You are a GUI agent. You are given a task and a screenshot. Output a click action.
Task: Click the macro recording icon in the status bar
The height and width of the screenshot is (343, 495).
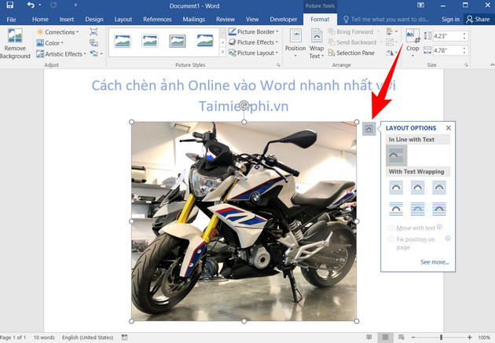[x=124, y=338]
